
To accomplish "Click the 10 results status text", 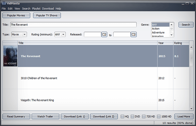I will click(x=178, y=123).
